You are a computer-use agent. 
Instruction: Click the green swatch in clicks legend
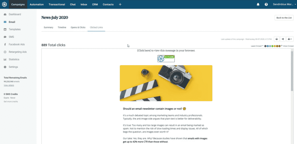272,46
